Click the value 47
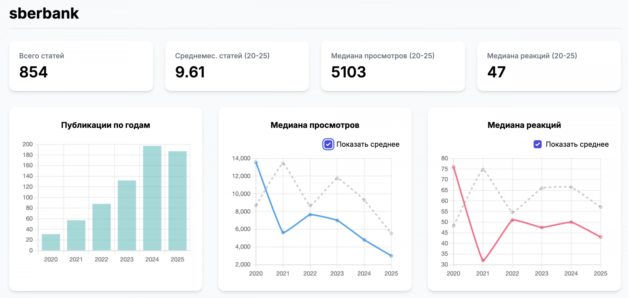The width and height of the screenshot is (628, 298). coord(496,72)
